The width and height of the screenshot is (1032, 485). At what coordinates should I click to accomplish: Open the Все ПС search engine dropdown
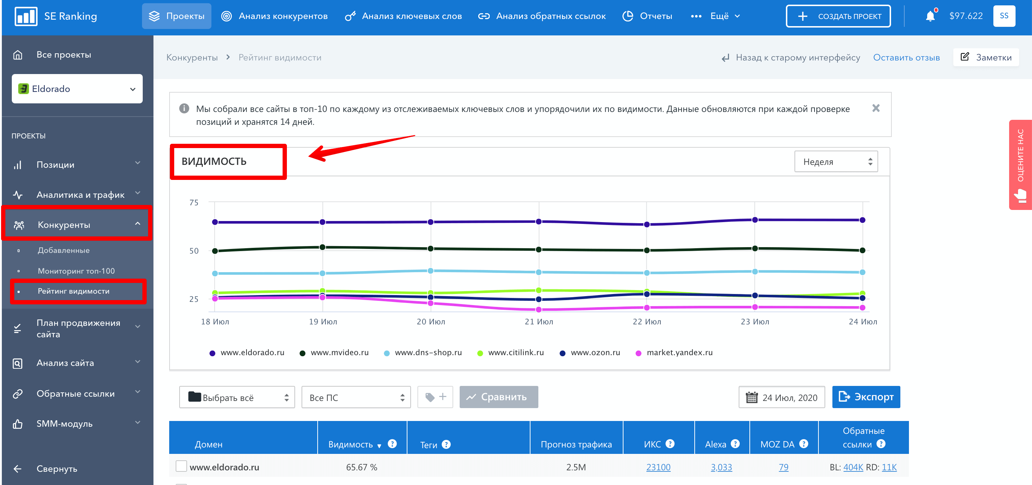click(356, 397)
